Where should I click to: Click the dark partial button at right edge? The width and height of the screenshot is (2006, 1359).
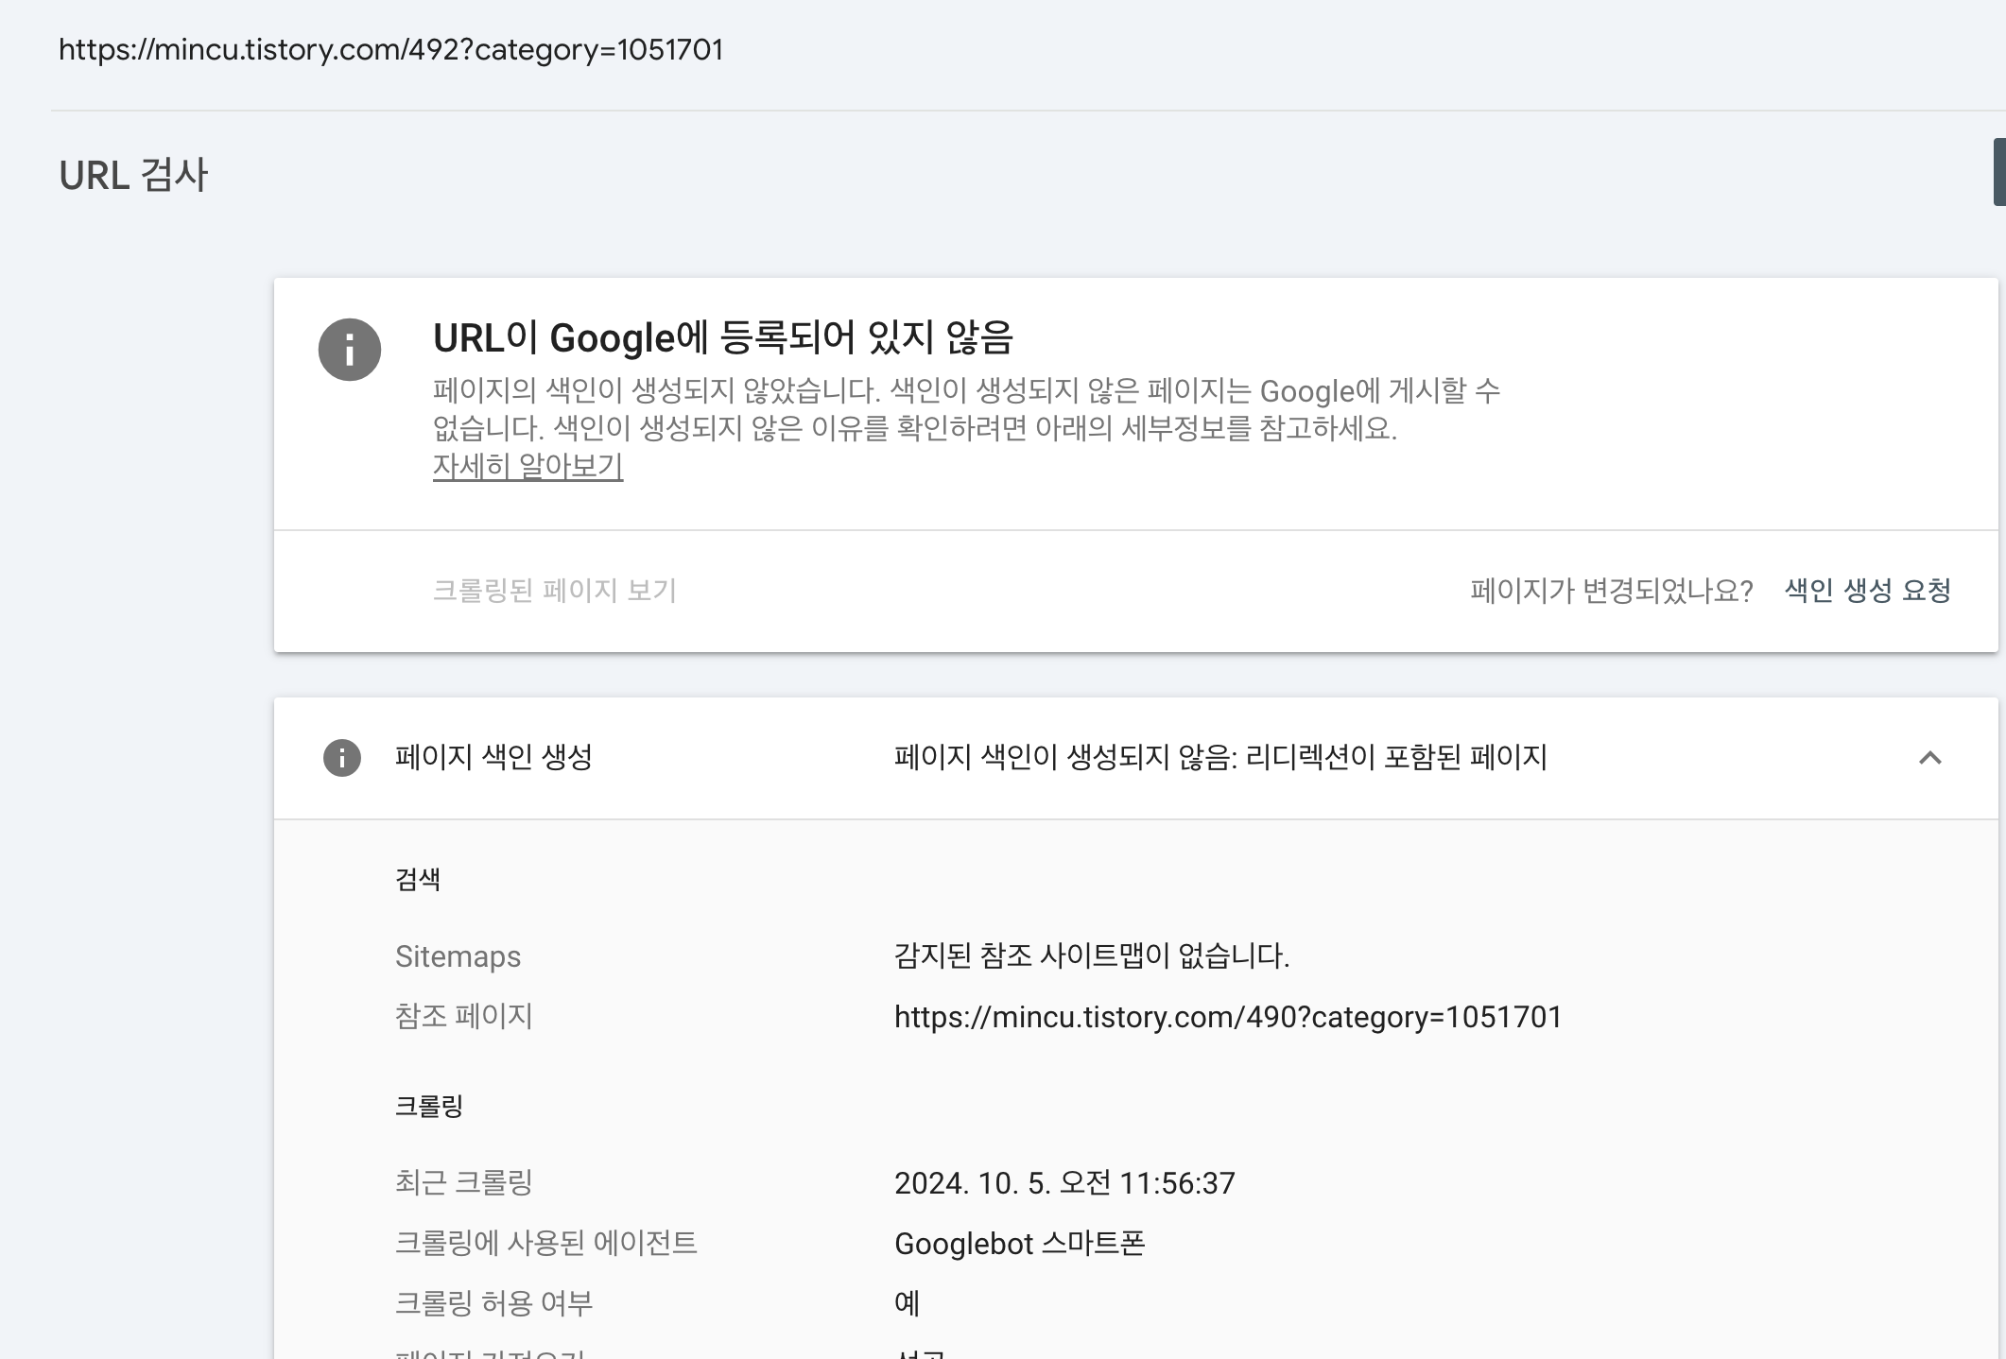[1998, 172]
